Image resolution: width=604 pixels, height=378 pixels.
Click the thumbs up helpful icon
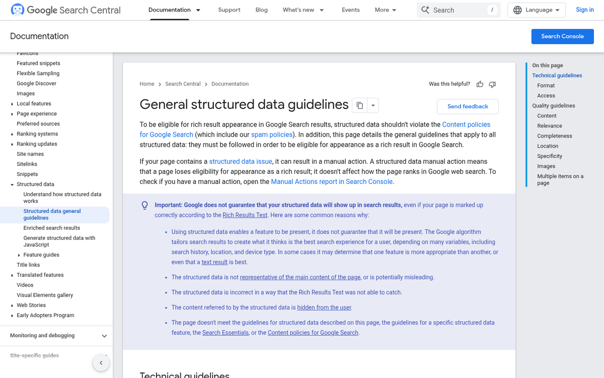pyautogui.click(x=480, y=84)
